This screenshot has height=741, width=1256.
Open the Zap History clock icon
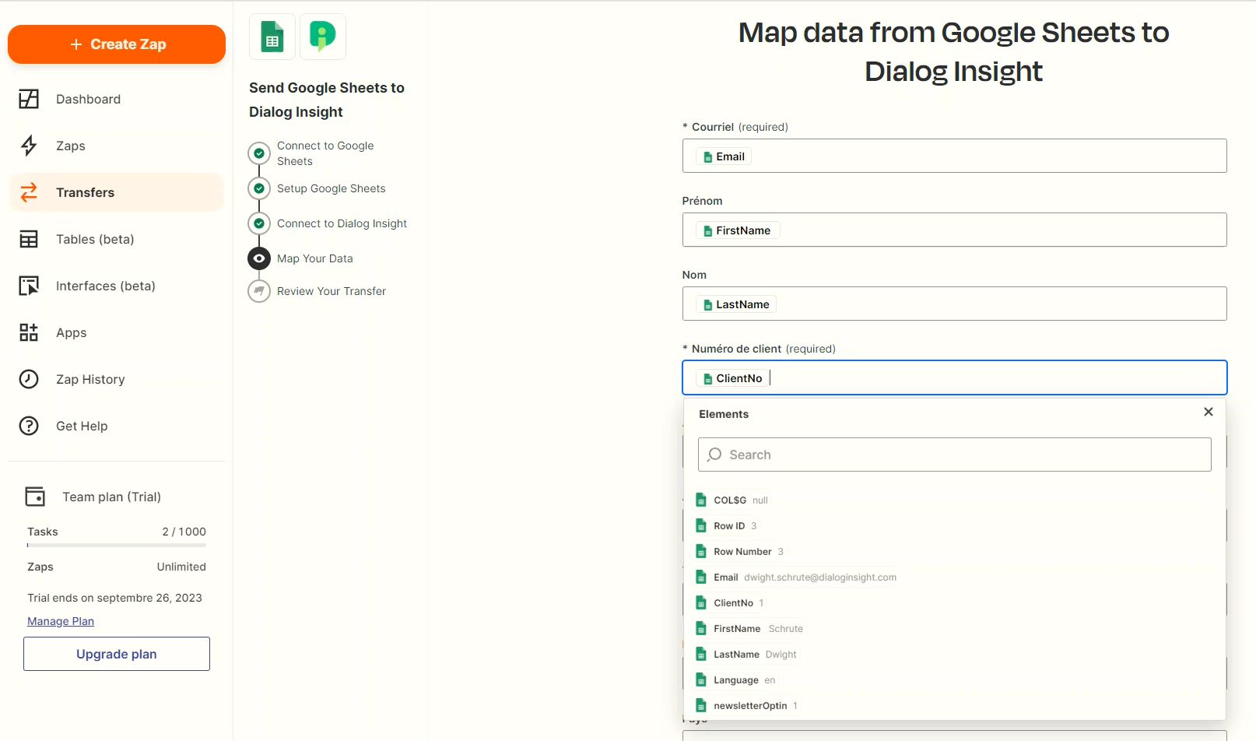(x=29, y=379)
